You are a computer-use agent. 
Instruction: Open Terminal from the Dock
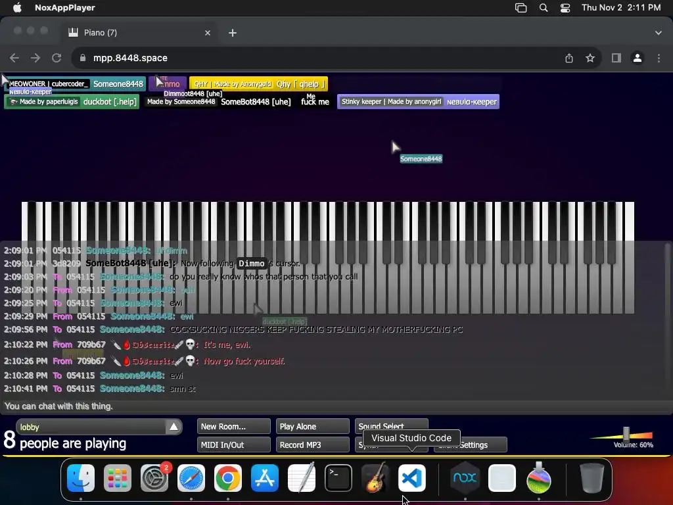coord(338,478)
